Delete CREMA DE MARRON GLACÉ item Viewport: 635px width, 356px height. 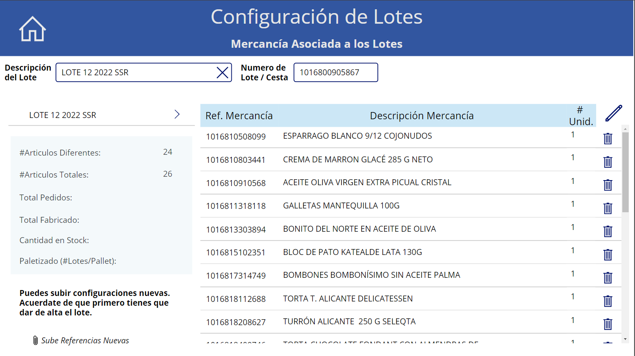point(608,162)
